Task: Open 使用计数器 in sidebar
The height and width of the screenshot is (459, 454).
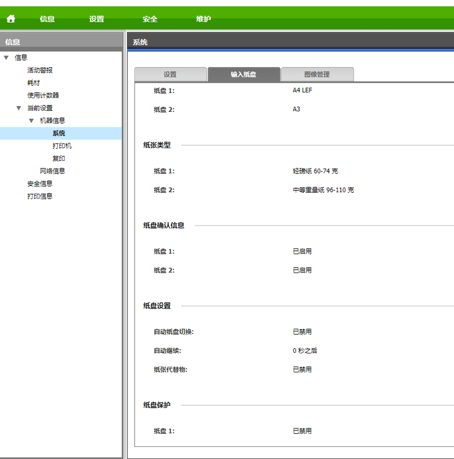Action: (x=43, y=95)
